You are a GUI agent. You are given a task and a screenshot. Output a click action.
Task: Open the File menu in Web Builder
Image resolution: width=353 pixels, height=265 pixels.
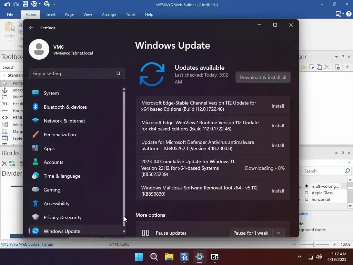tap(10, 14)
